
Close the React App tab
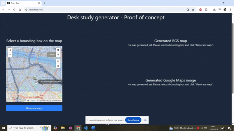(x=39, y=3)
